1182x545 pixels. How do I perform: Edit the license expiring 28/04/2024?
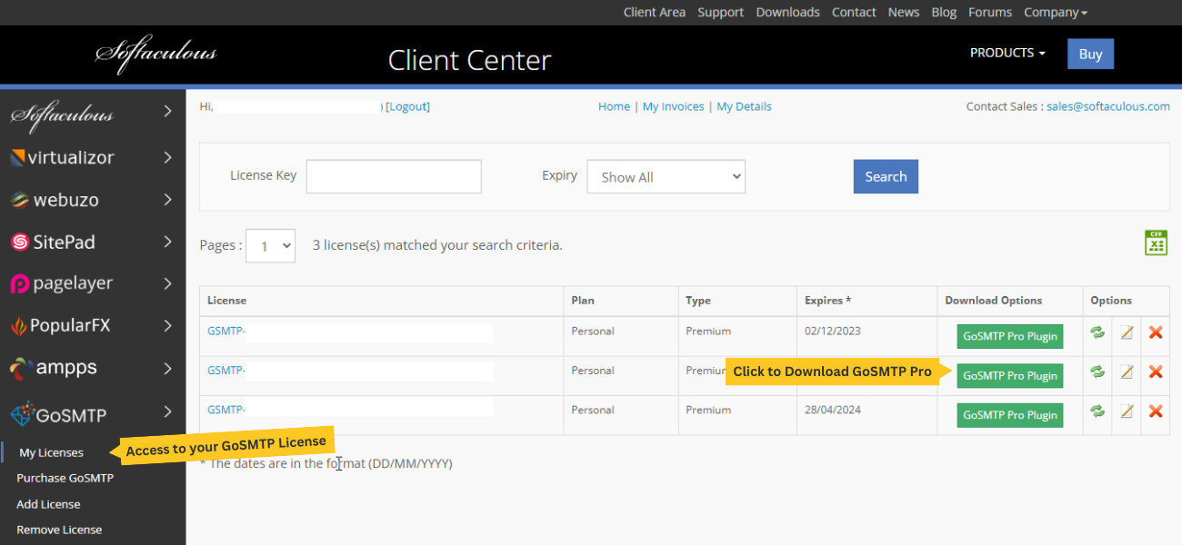tap(1127, 411)
